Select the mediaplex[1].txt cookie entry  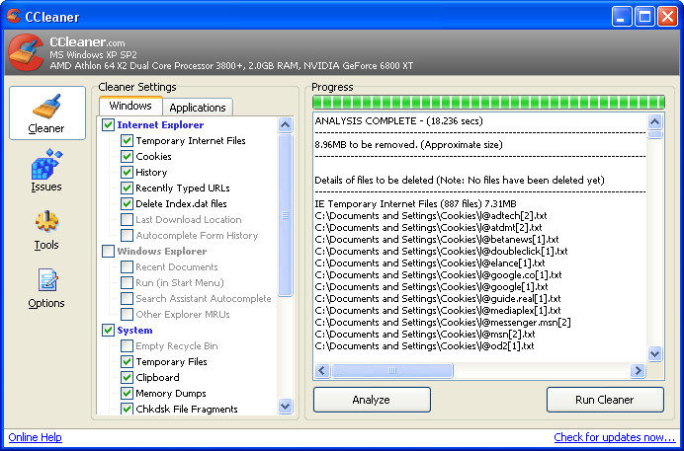[438, 311]
